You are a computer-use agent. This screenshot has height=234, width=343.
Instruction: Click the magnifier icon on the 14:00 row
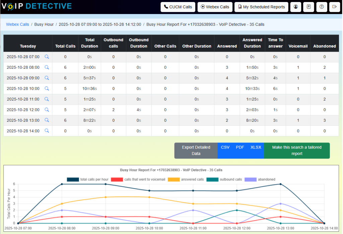pos(47,131)
